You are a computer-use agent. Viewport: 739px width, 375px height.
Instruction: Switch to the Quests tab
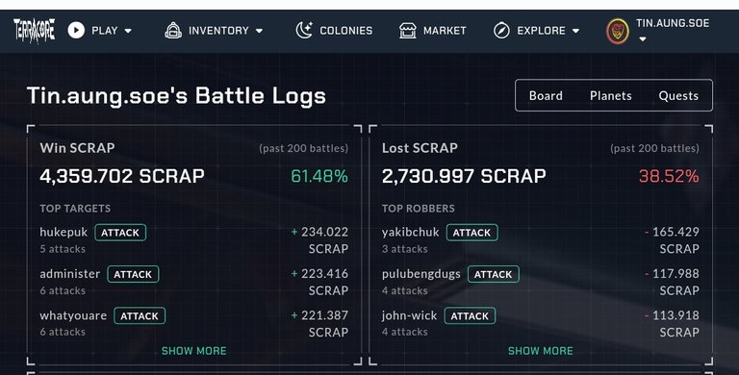click(x=678, y=95)
